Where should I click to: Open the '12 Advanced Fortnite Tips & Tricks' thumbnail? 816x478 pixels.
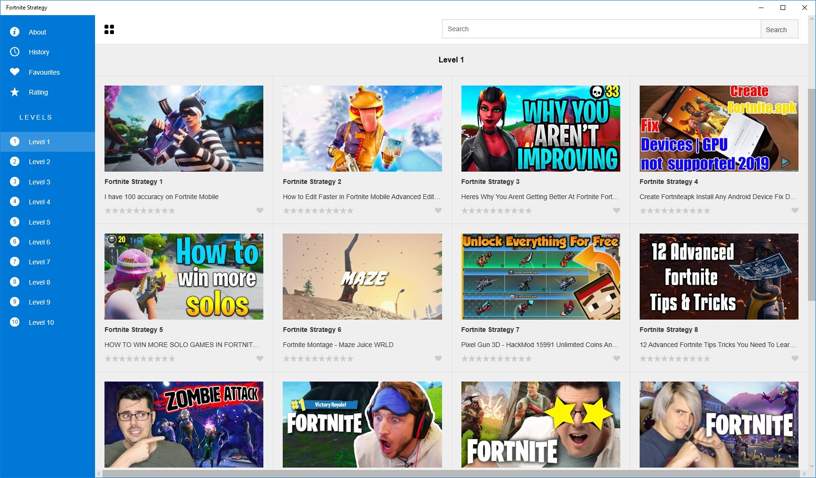(x=719, y=277)
